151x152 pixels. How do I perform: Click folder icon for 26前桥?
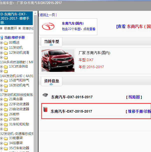coord(6,115)
